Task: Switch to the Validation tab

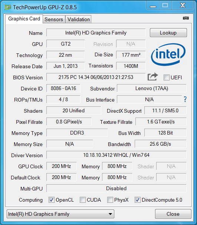Action: 78,19
